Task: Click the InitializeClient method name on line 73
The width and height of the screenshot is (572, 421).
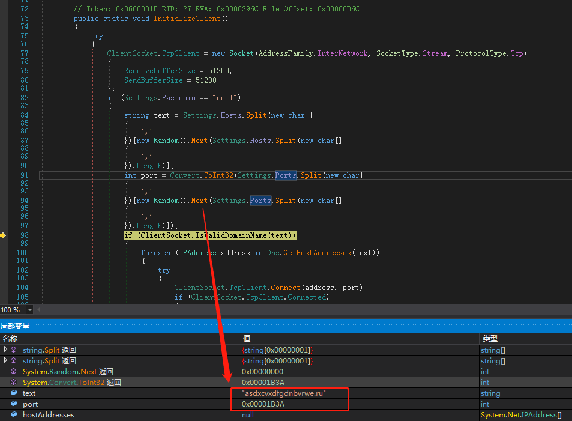Action: (187, 19)
